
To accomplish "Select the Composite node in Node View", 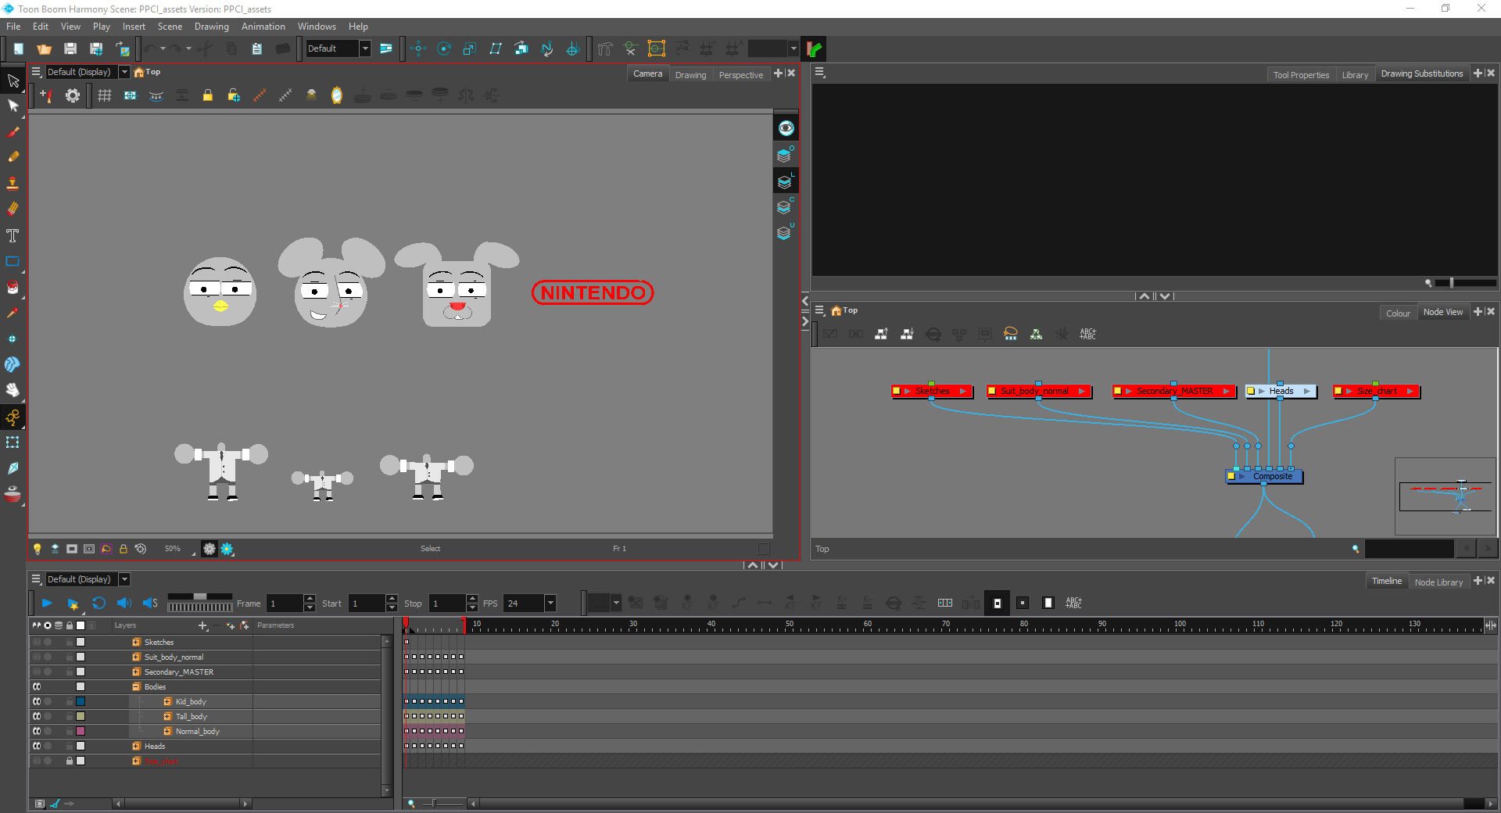I will 1265,476.
